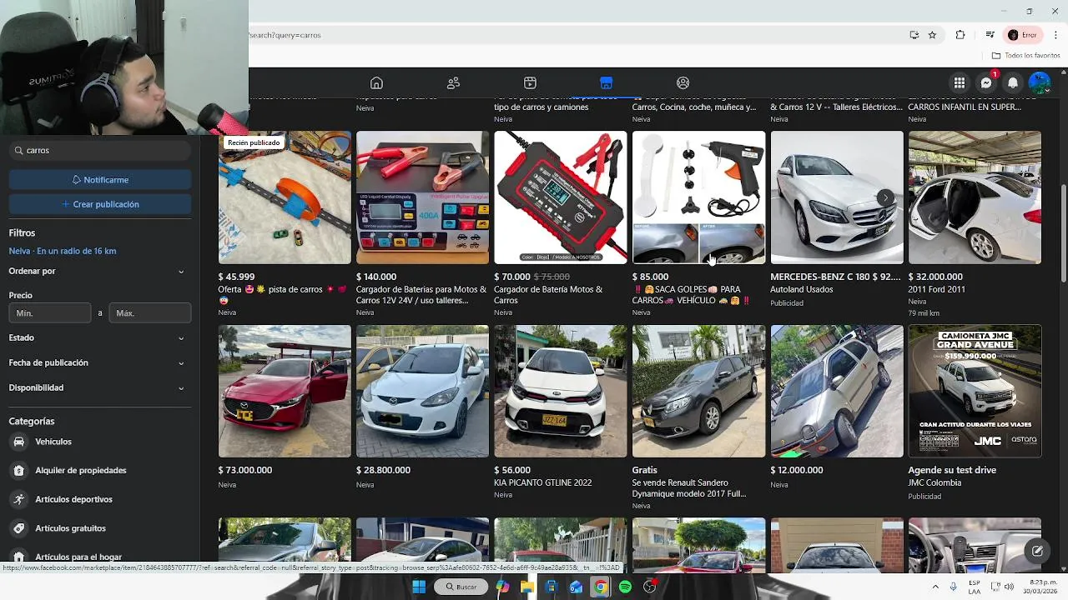Open the Video/Reels tab icon
This screenshot has width=1068, height=600.
coord(530,82)
